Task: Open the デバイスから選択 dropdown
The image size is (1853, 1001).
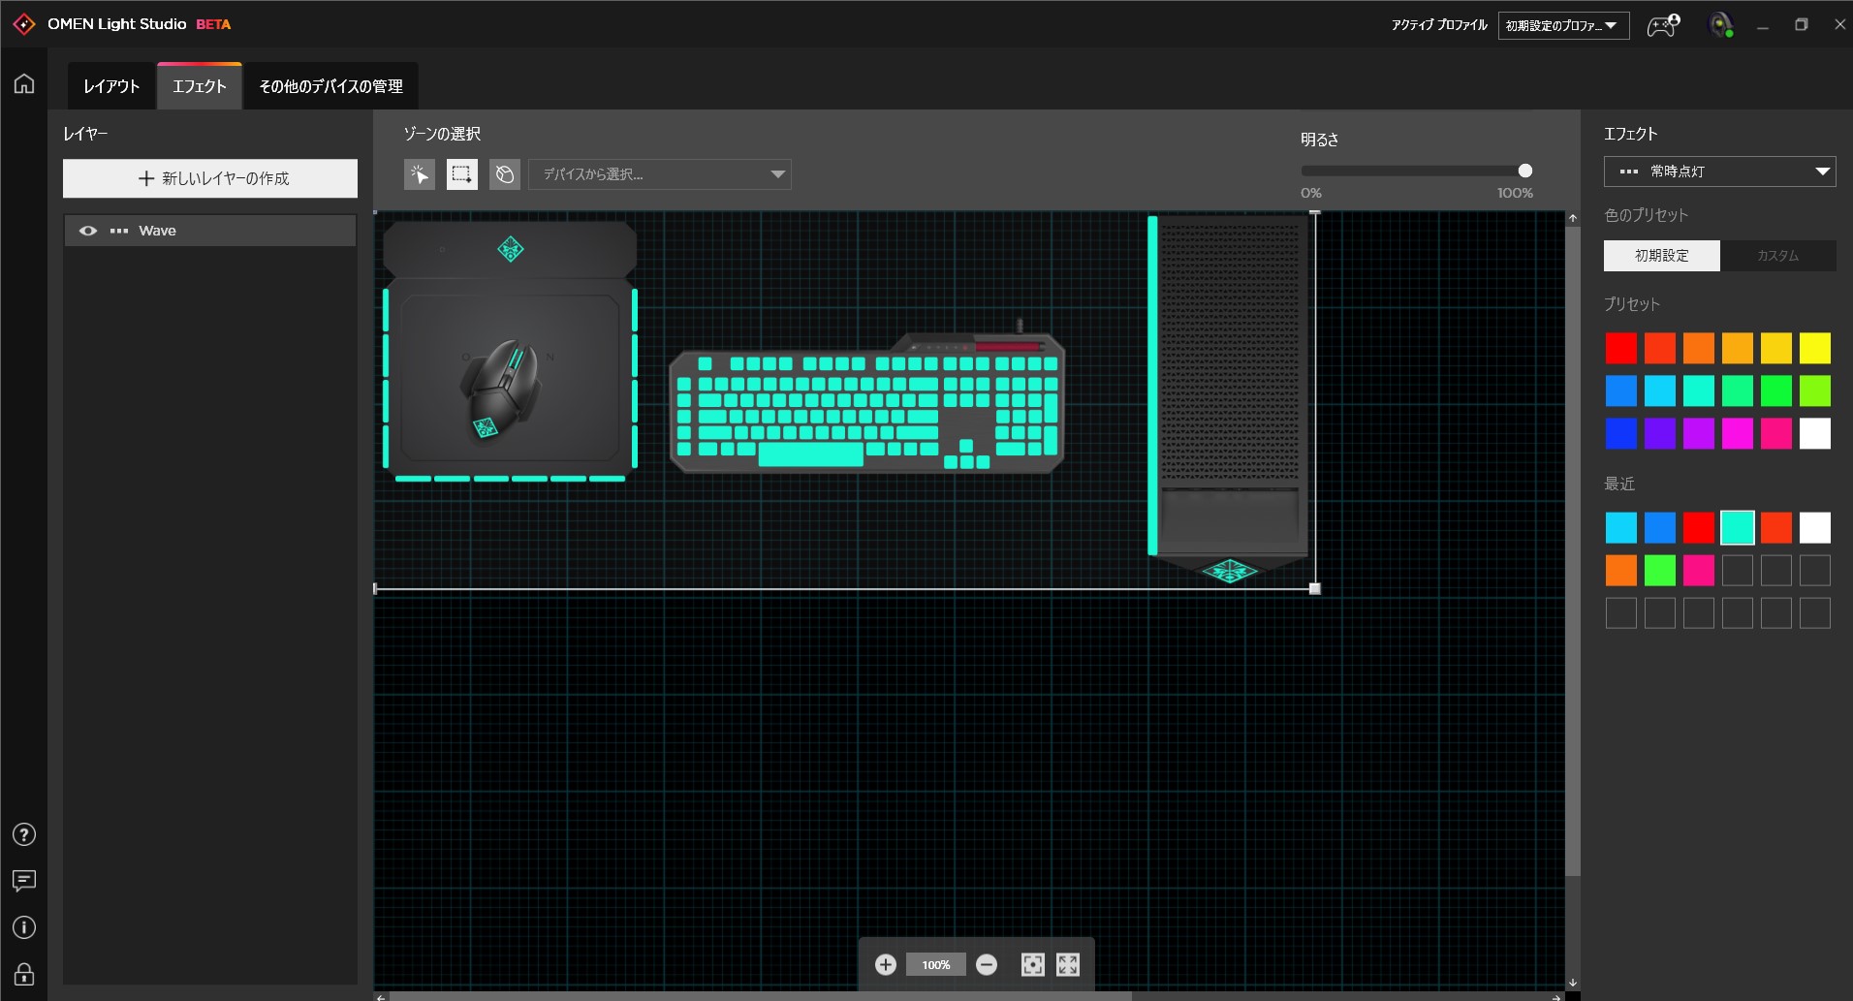Action: point(660,174)
